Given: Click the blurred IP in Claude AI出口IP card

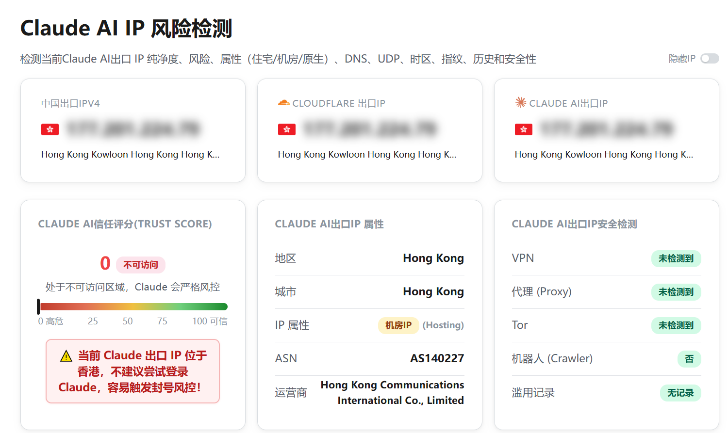Looking at the screenshot, I should (607, 129).
